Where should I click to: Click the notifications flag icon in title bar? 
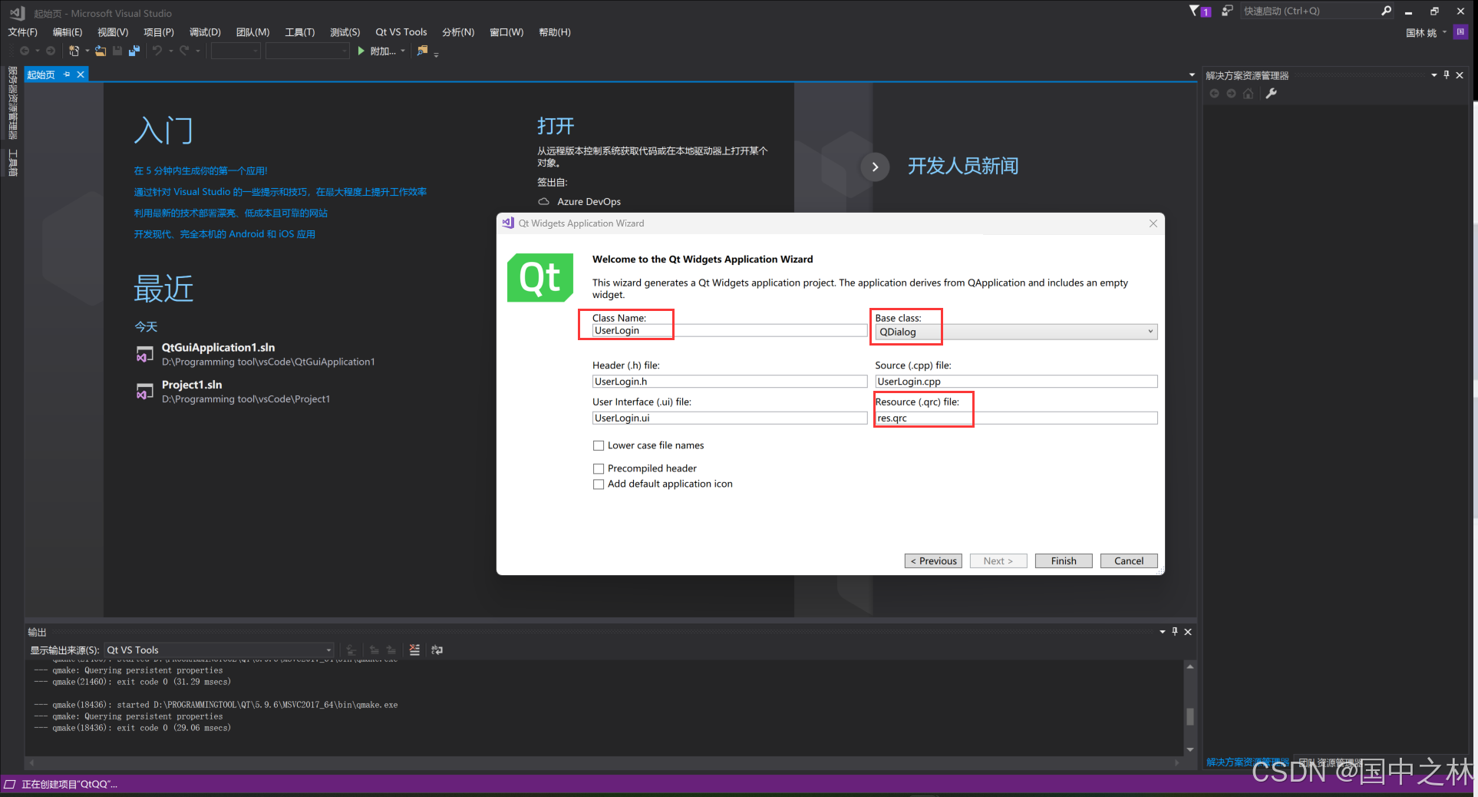pos(1199,11)
